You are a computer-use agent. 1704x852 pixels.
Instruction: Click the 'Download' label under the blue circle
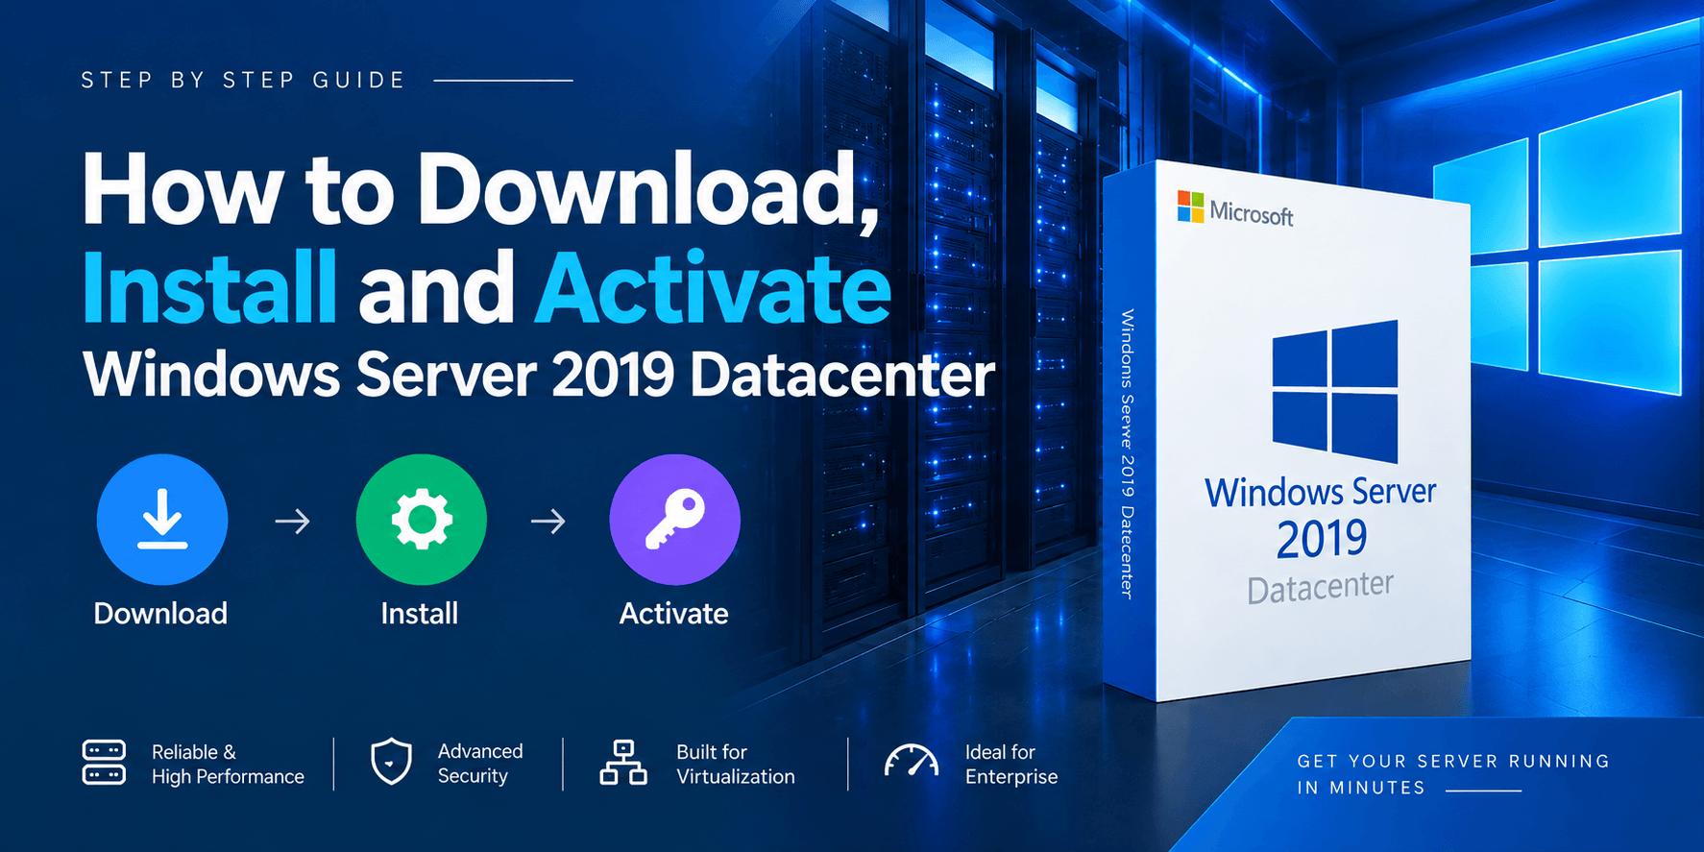pyautogui.click(x=160, y=614)
